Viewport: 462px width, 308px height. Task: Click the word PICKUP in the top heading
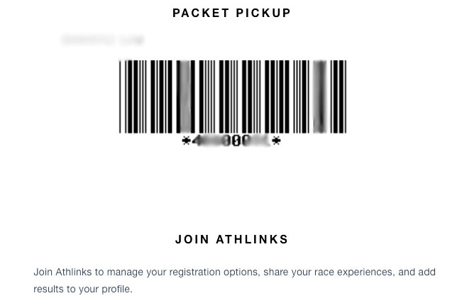coord(264,13)
